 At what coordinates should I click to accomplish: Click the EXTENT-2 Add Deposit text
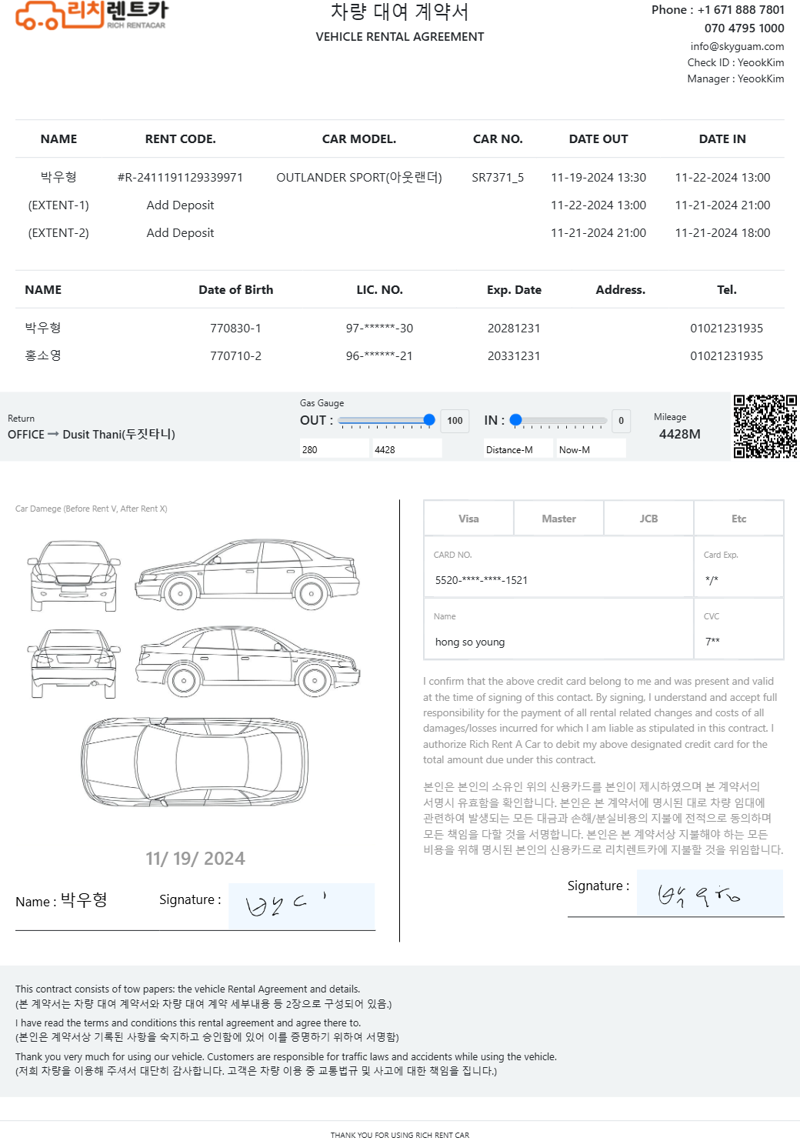(180, 233)
